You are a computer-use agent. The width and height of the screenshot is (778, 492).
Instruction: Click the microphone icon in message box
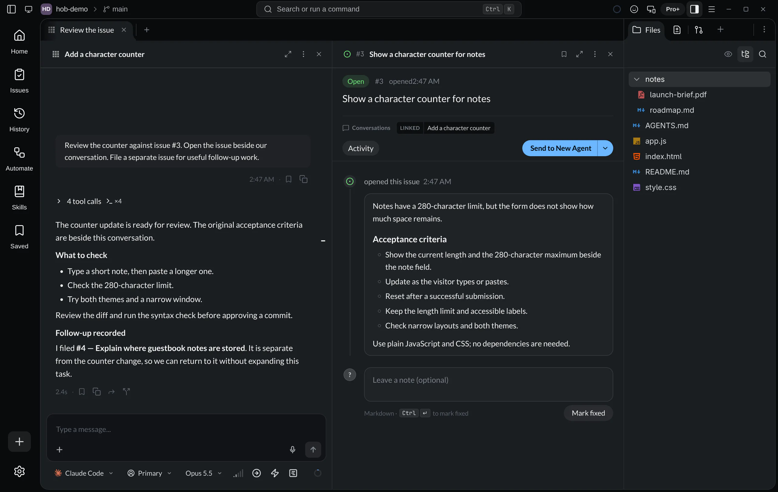click(292, 449)
